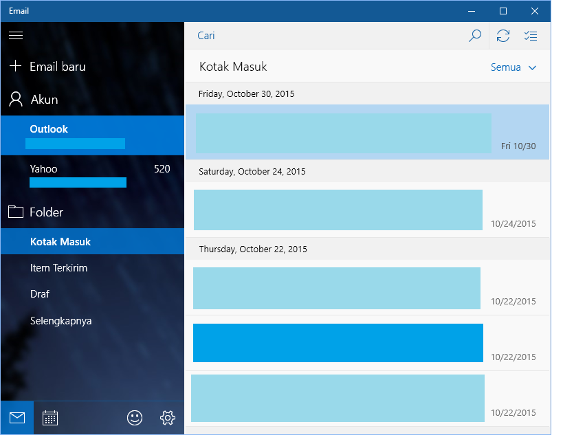Open Settings with the gear icon
This screenshot has height=435, width=563.
click(x=167, y=417)
